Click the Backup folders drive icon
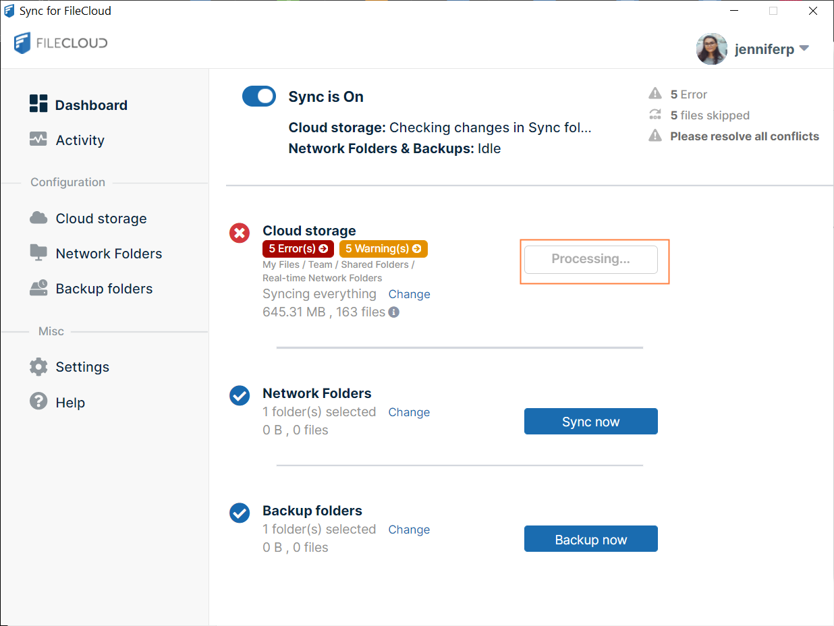 point(38,288)
